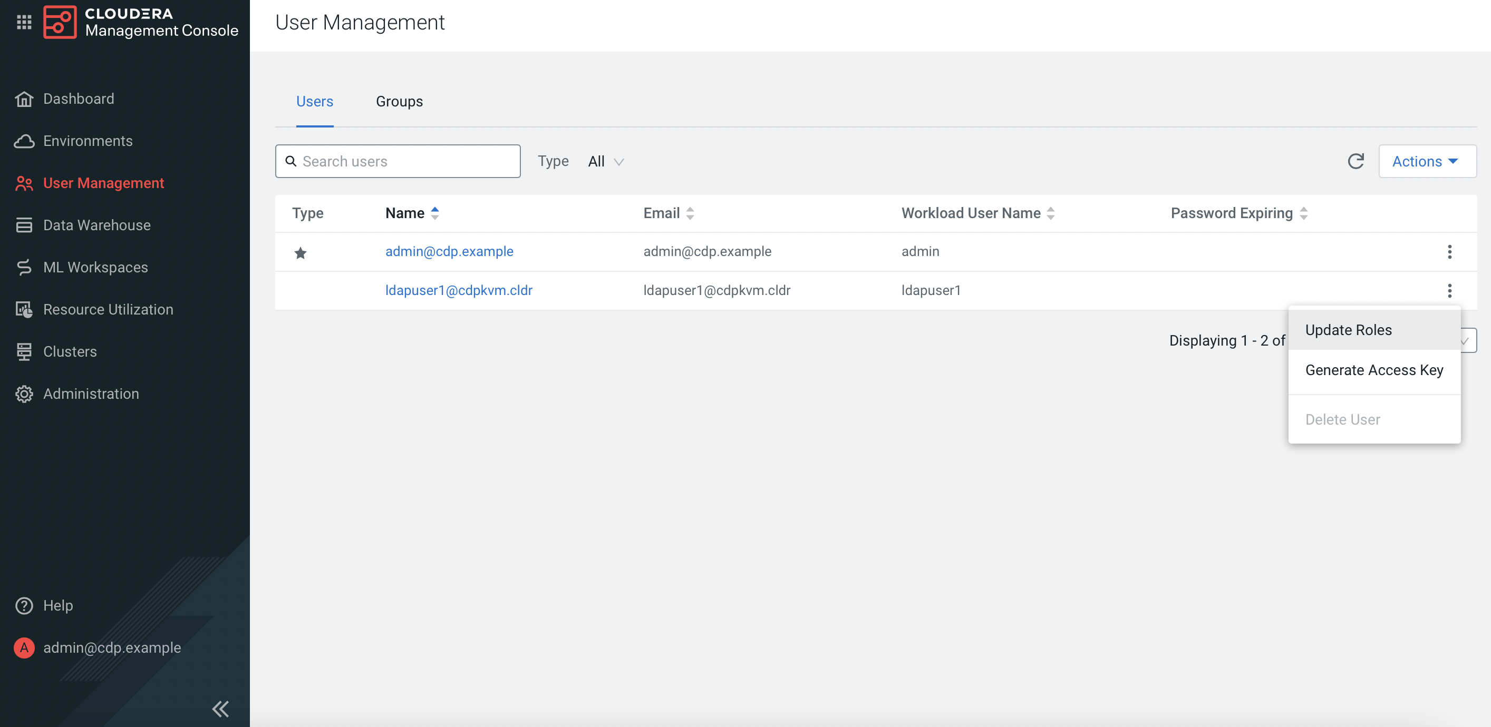The width and height of the screenshot is (1491, 727).
Task: Switch to the Groups tab
Action: click(x=400, y=101)
